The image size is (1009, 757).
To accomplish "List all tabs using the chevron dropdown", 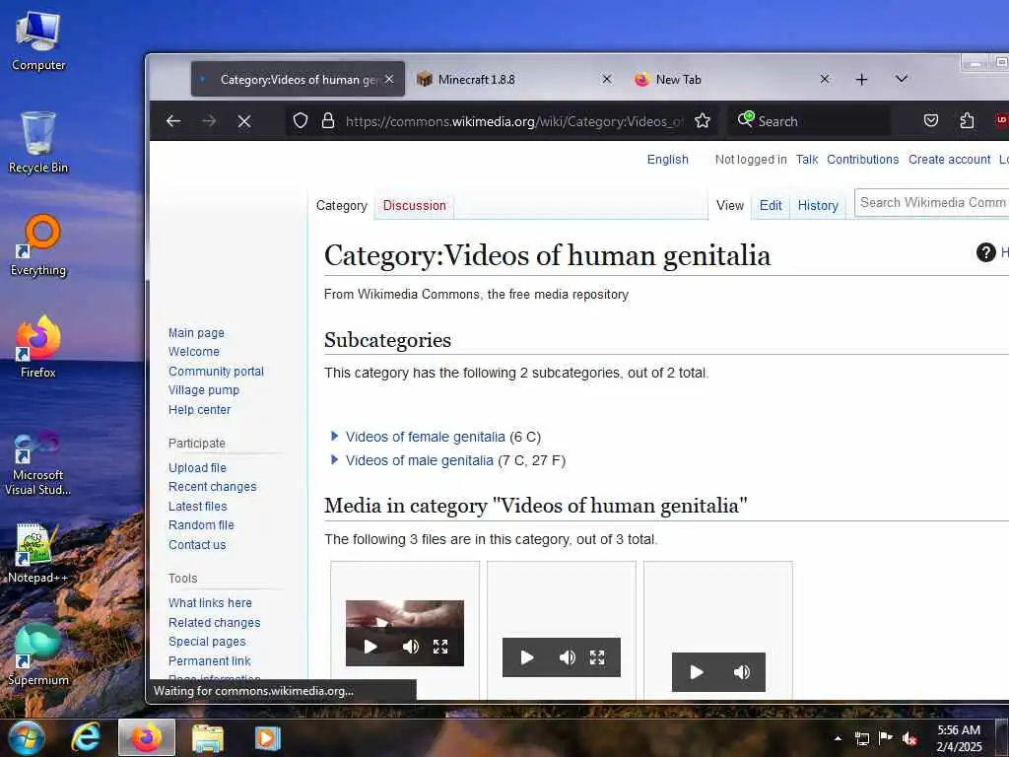I will [x=902, y=79].
